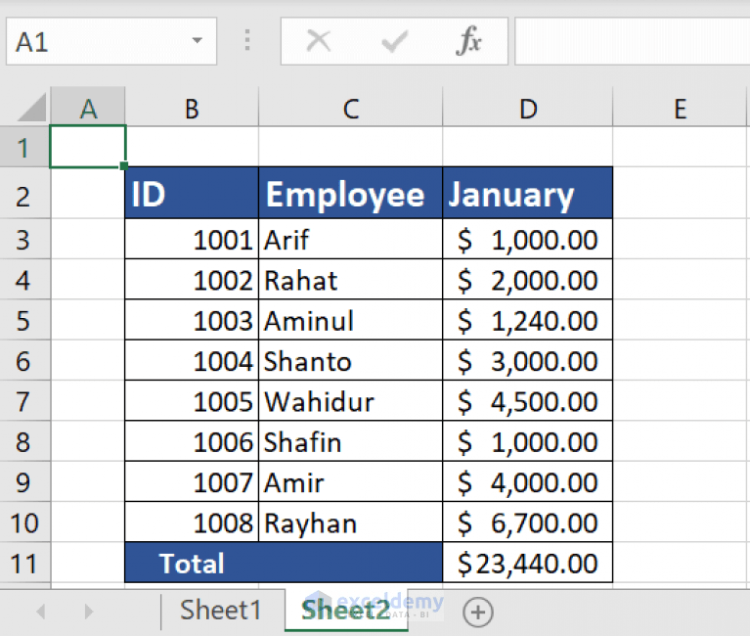Add a new sheet with plus icon
Viewport: 750px width, 636px height.
(478, 613)
